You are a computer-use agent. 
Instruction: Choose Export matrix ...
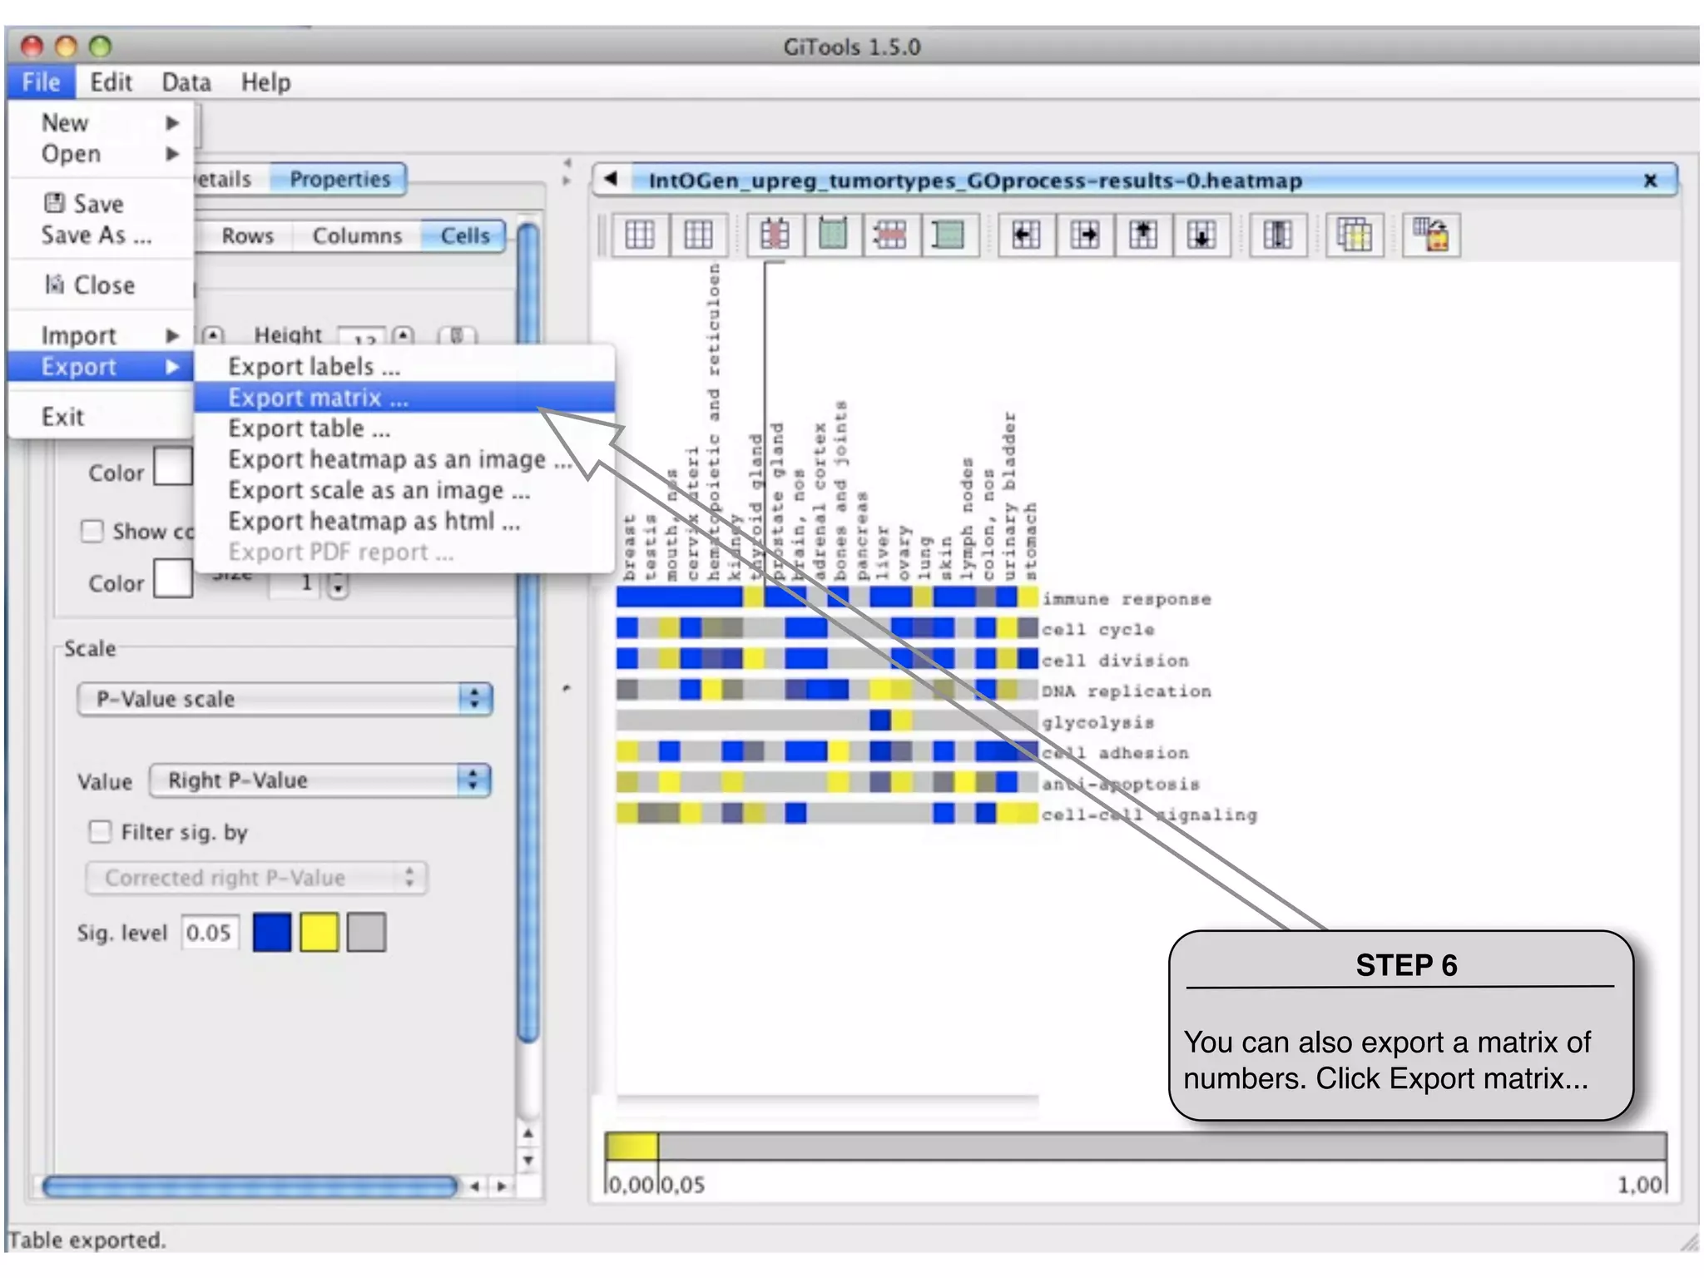coord(404,398)
